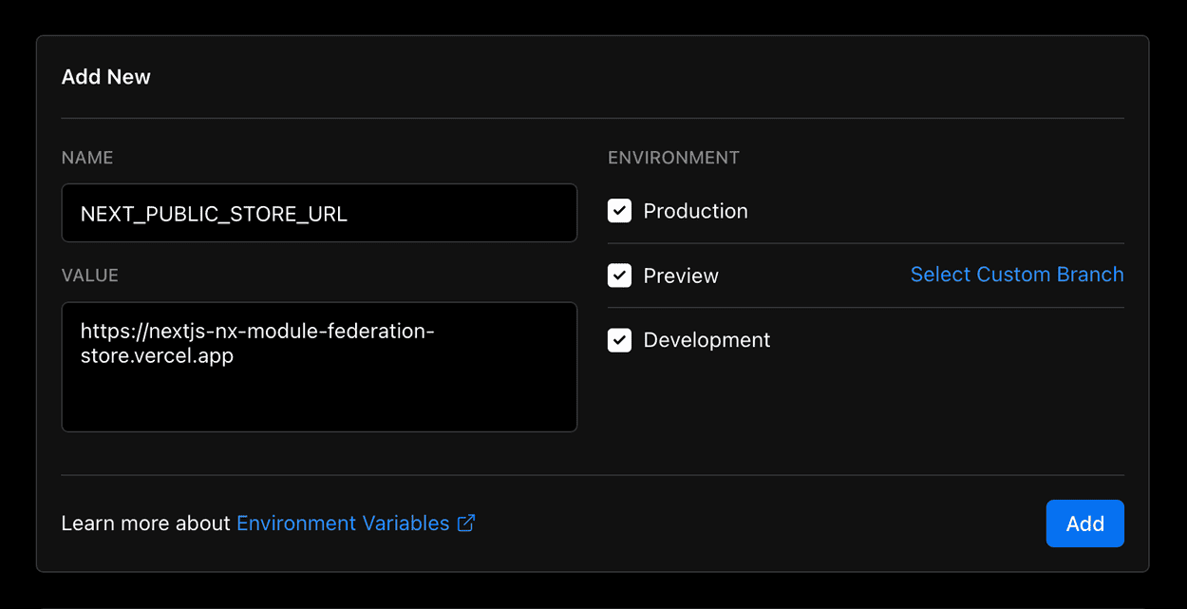Click the VALUE field label
This screenshot has width=1187, height=609.
[x=89, y=275]
